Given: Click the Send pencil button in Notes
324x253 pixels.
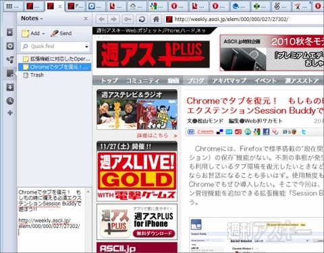Looking at the screenshot, I should (61, 33).
